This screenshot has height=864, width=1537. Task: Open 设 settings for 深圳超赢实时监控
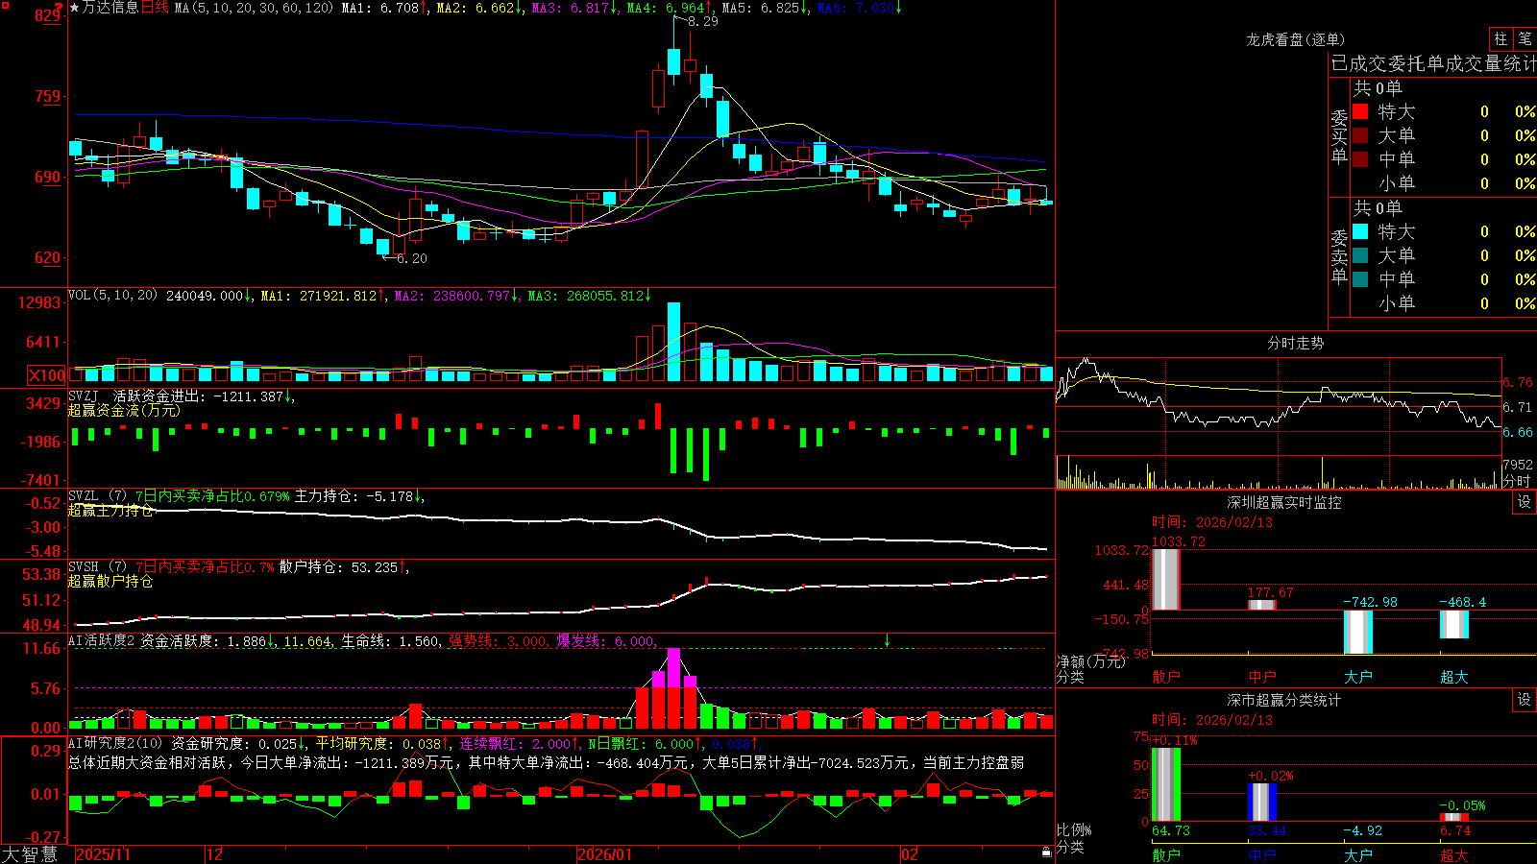pyautogui.click(x=1525, y=503)
